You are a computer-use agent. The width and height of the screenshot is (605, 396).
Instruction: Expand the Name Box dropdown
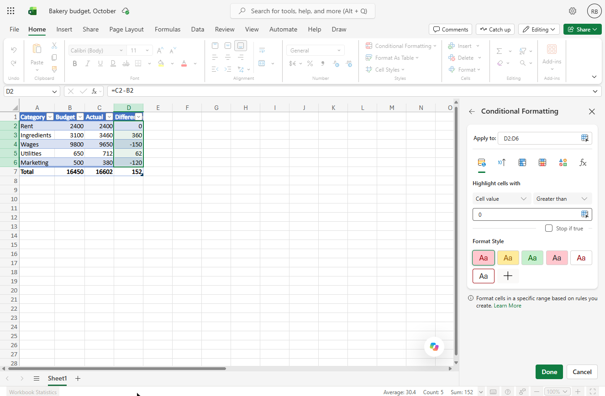[55, 91]
